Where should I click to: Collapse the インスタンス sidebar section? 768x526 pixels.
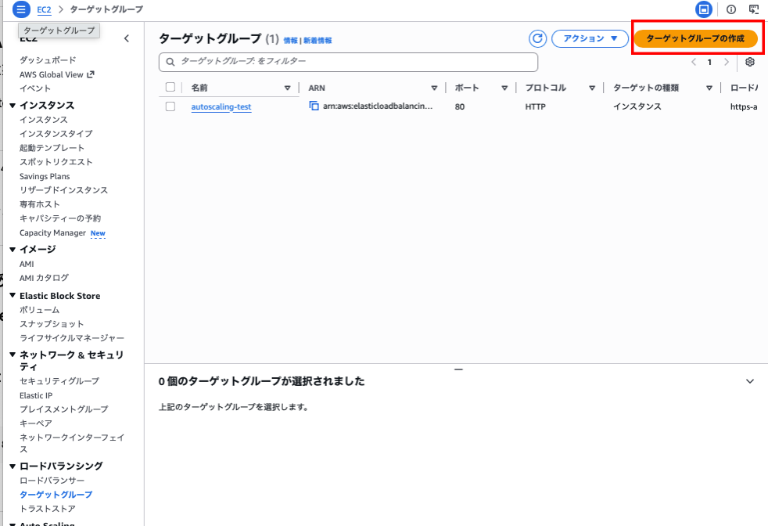13,105
